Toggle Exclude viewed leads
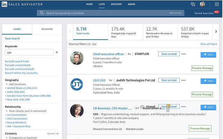This screenshot has height=139, width=223. click(x=18, y=65)
